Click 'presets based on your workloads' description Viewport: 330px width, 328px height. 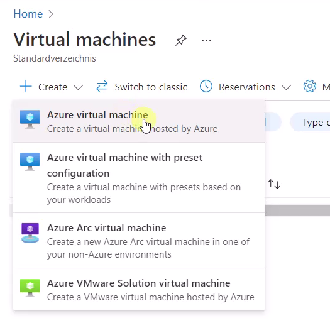144,194
